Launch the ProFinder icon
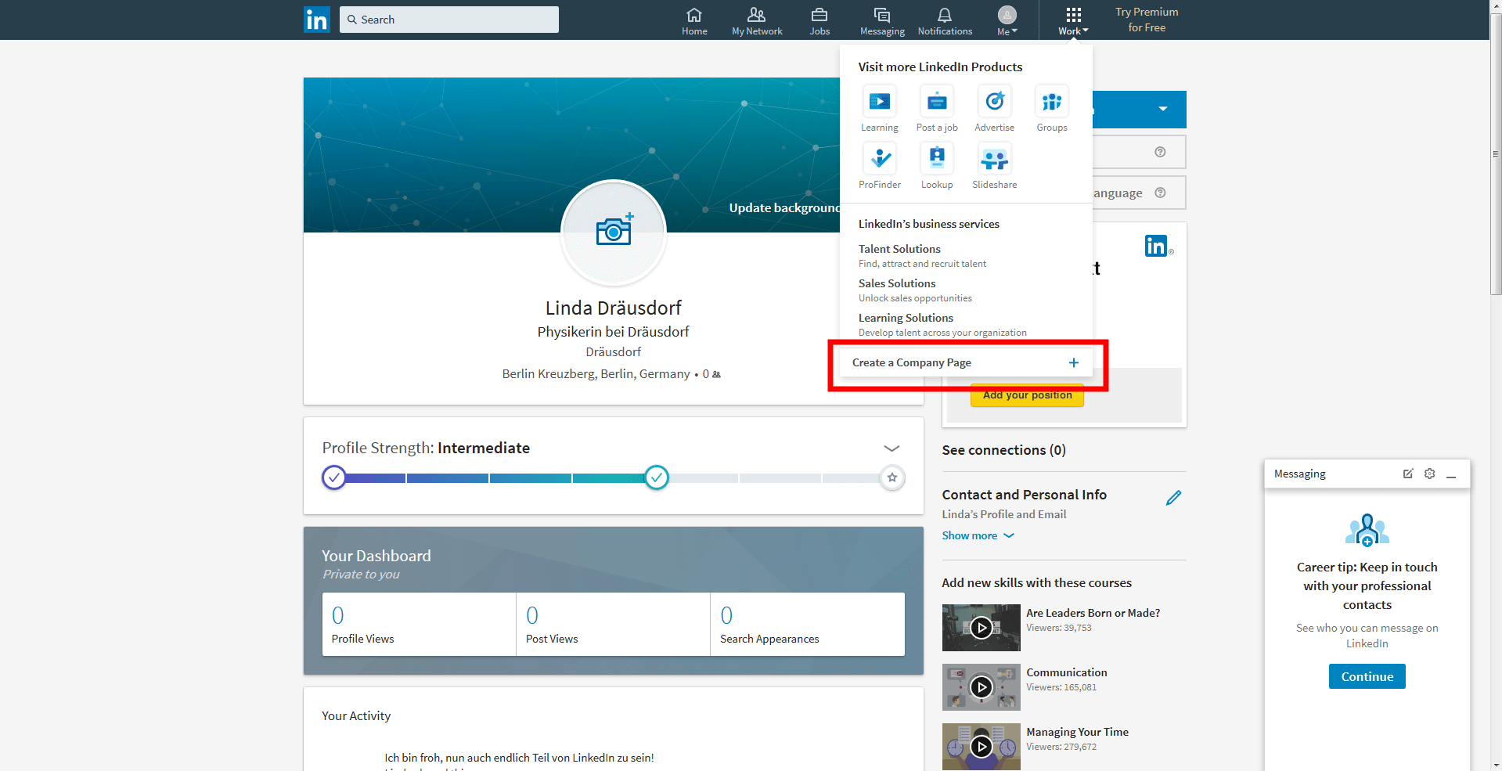 (x=880, y=158)
